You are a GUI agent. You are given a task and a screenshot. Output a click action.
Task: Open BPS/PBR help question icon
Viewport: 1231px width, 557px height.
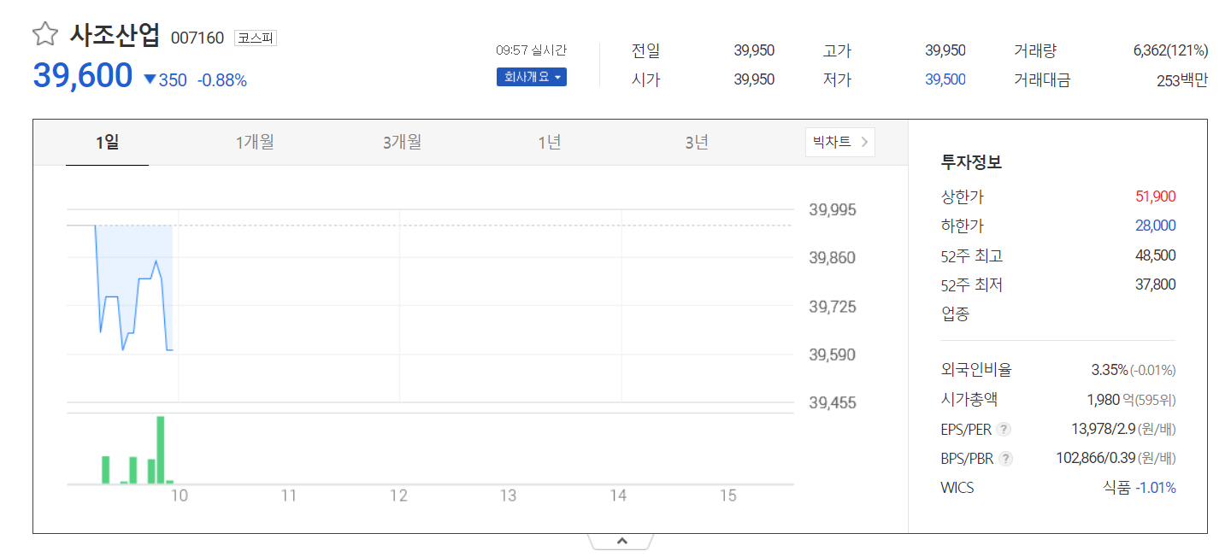click(1005, 459)
